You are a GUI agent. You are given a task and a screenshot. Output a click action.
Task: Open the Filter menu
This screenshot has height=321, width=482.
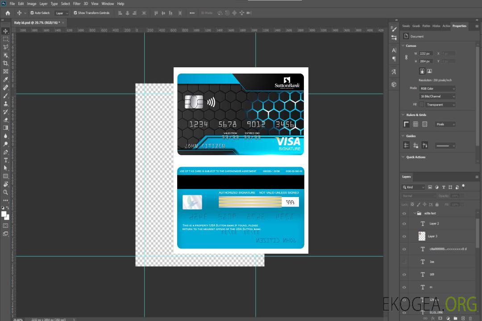pos(77,4)
